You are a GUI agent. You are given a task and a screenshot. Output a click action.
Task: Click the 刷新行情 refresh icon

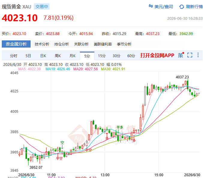pyautogui.click(x=182, y=7)
